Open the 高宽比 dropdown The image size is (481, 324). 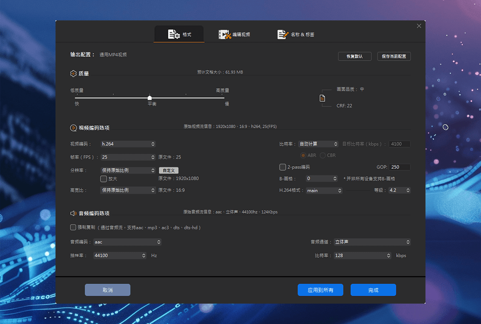[x=128, y=190]
